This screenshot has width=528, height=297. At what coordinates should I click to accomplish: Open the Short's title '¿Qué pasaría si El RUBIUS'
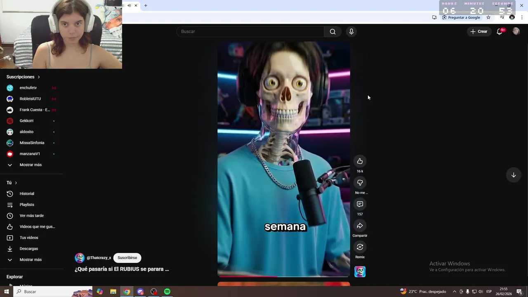click(122, 269)
